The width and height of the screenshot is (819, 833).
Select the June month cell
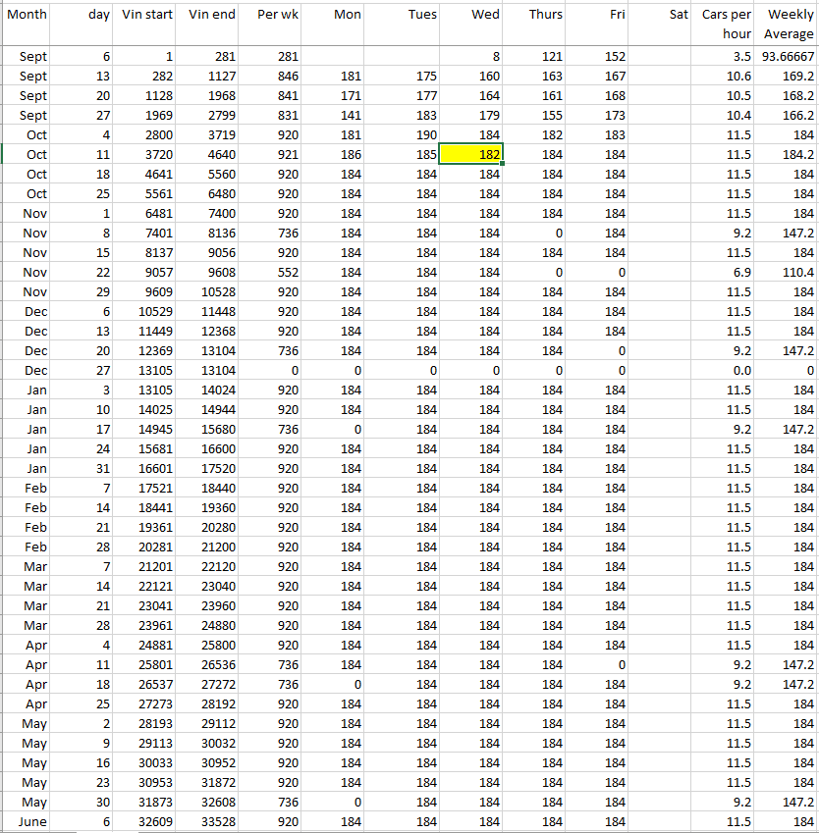tap(27, 821)
